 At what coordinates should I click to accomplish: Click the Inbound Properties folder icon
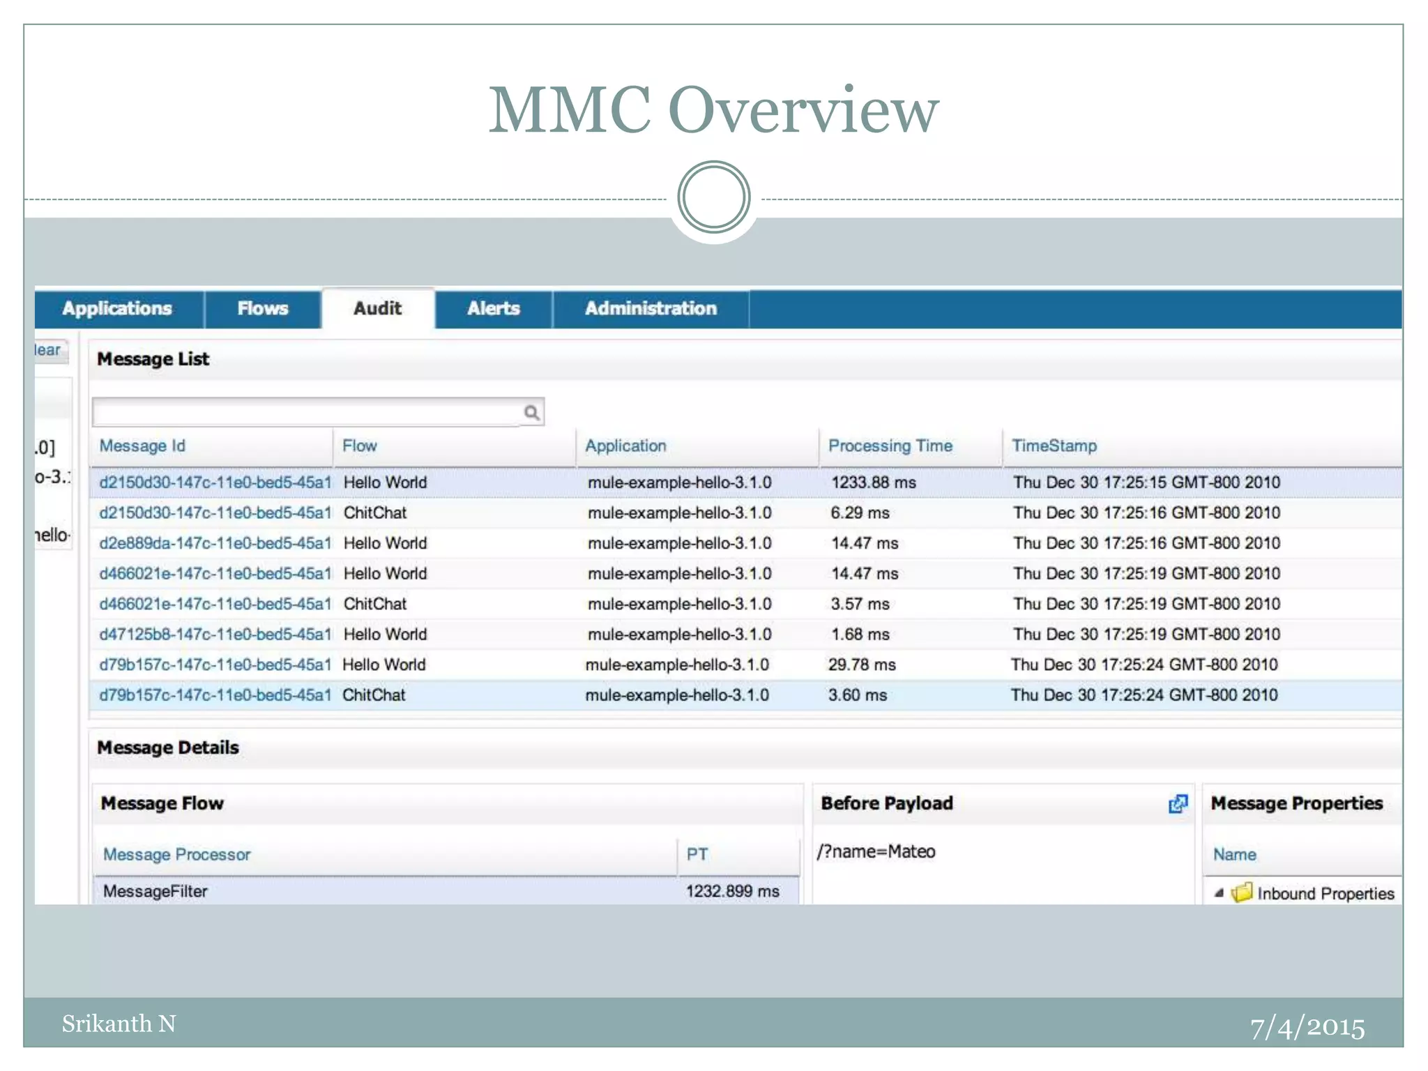[x=1242, y=893]
